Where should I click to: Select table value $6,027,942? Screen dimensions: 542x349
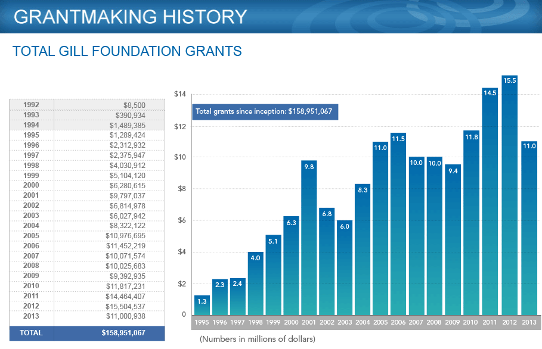(x=127, y=216)
